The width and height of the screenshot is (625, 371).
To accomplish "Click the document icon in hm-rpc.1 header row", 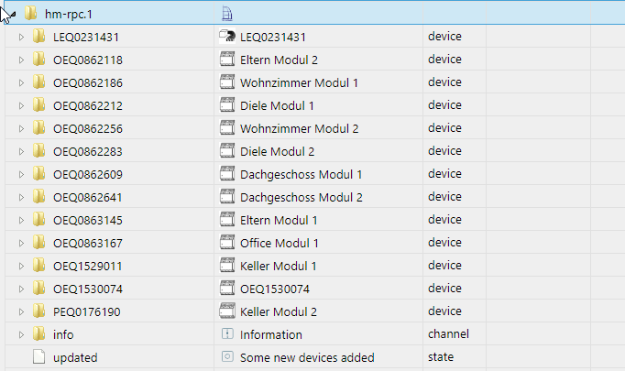I will tap(227, 13).
